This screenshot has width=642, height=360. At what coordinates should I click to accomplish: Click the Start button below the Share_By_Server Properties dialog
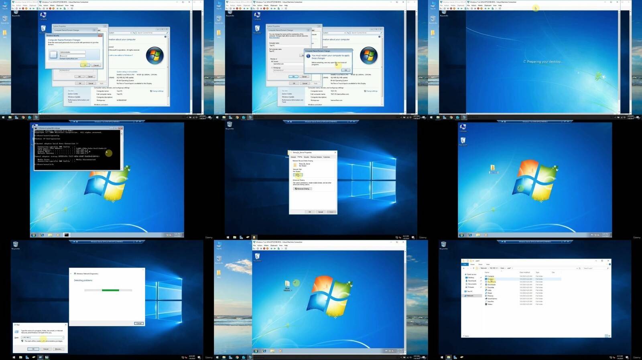pyautogui.click(x=228, y=237)
